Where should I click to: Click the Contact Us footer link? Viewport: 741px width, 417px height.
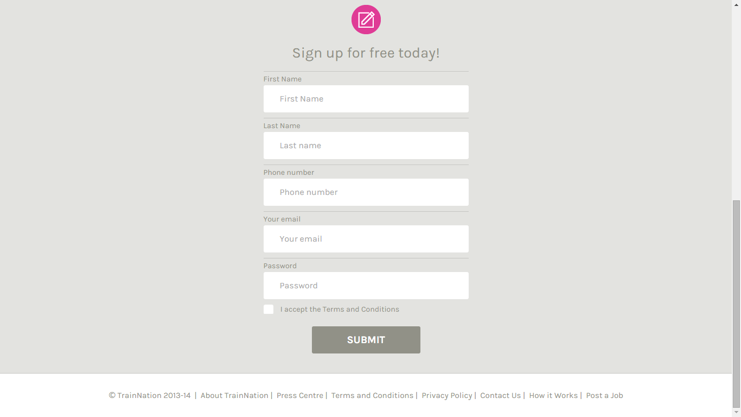click(500, 396)
